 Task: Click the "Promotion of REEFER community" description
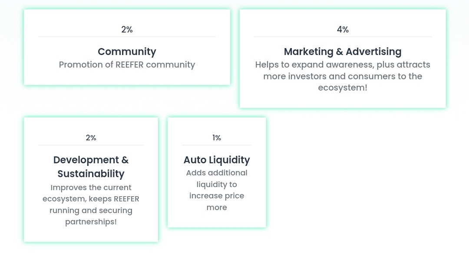pos(127,65)
